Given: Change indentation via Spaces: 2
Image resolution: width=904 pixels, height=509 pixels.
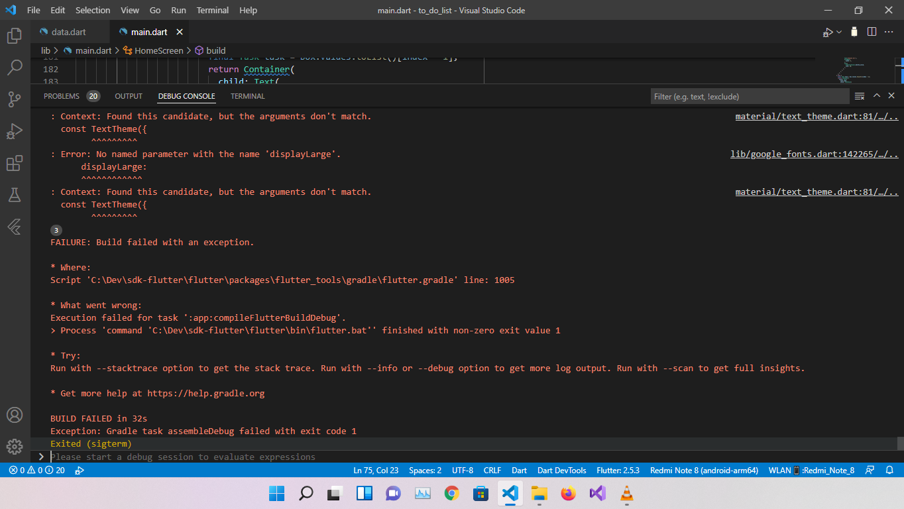Looking at the screenshot, I should pos(425,471).
